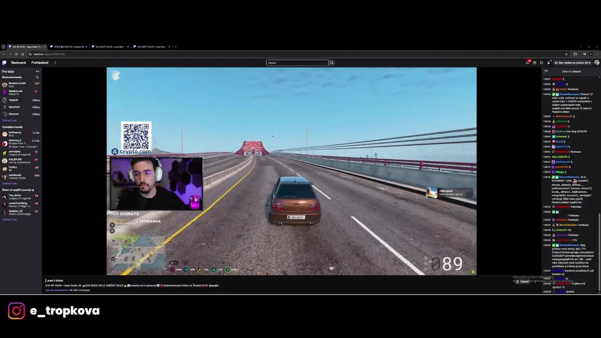Open the chat bubble icon in top bar
The image size is (601, 338).
coord(541,62)
